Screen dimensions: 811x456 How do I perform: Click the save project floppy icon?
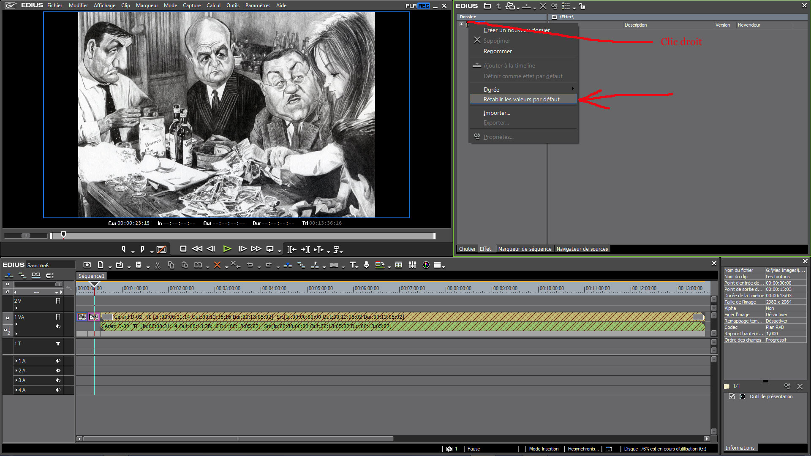(139, 265)
